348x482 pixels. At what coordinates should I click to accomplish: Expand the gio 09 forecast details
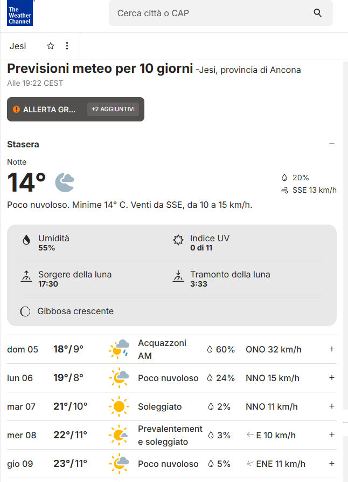332,464
